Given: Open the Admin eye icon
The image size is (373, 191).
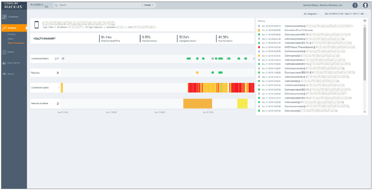Looking at the screenshot, I should click(4, 74).
